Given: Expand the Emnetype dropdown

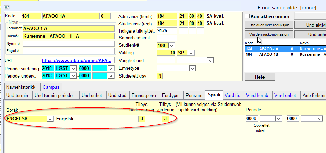Looking at the screenshot, I should tap(191, 68).
